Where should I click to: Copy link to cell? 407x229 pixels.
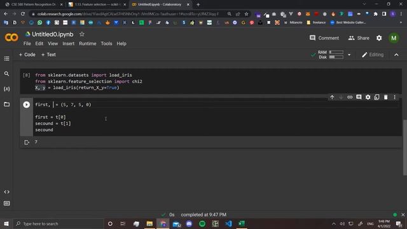tap(350, 97)
